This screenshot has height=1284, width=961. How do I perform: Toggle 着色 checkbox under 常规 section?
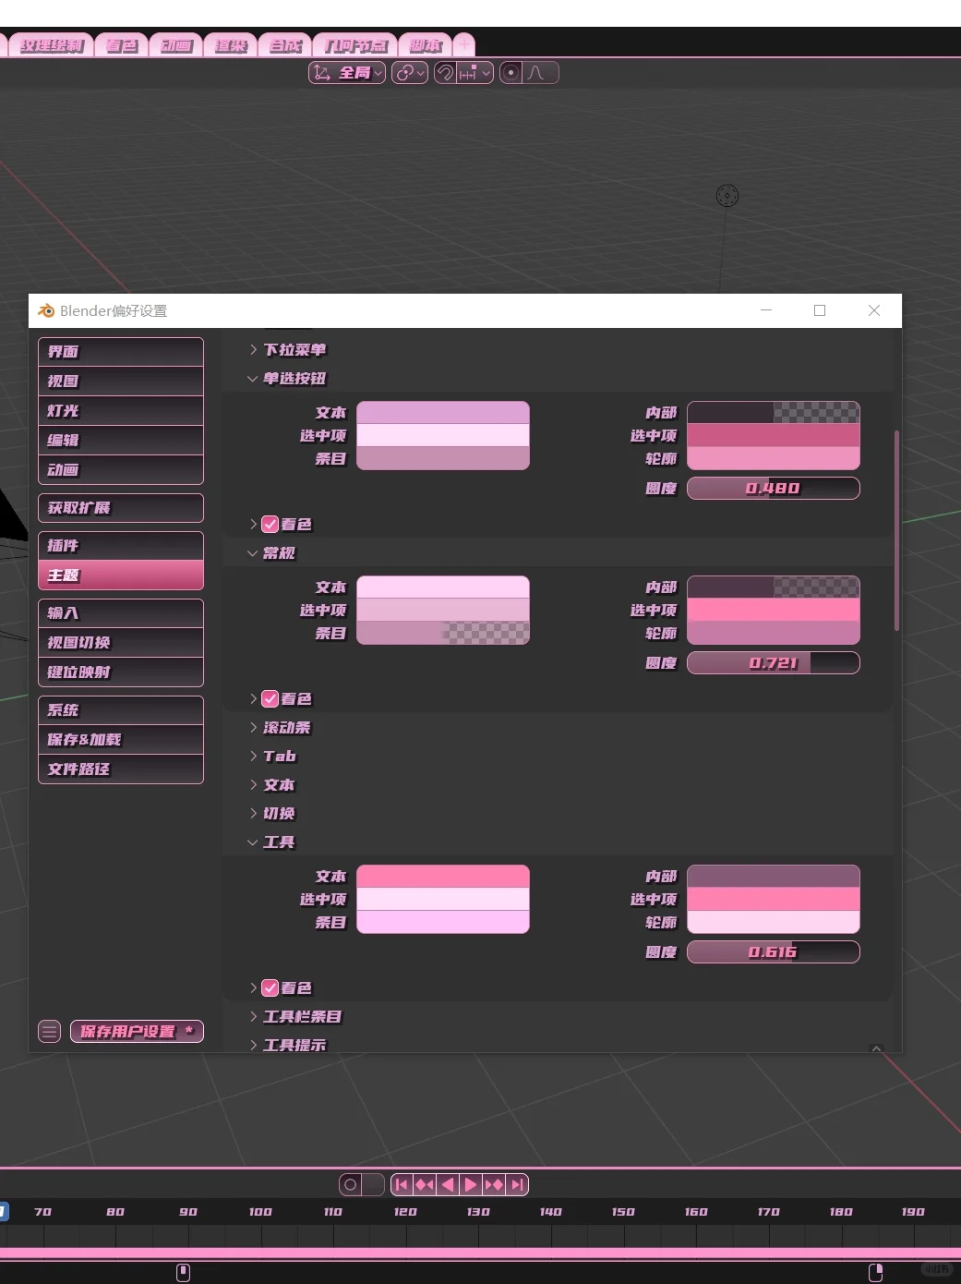tap(270, 699)
